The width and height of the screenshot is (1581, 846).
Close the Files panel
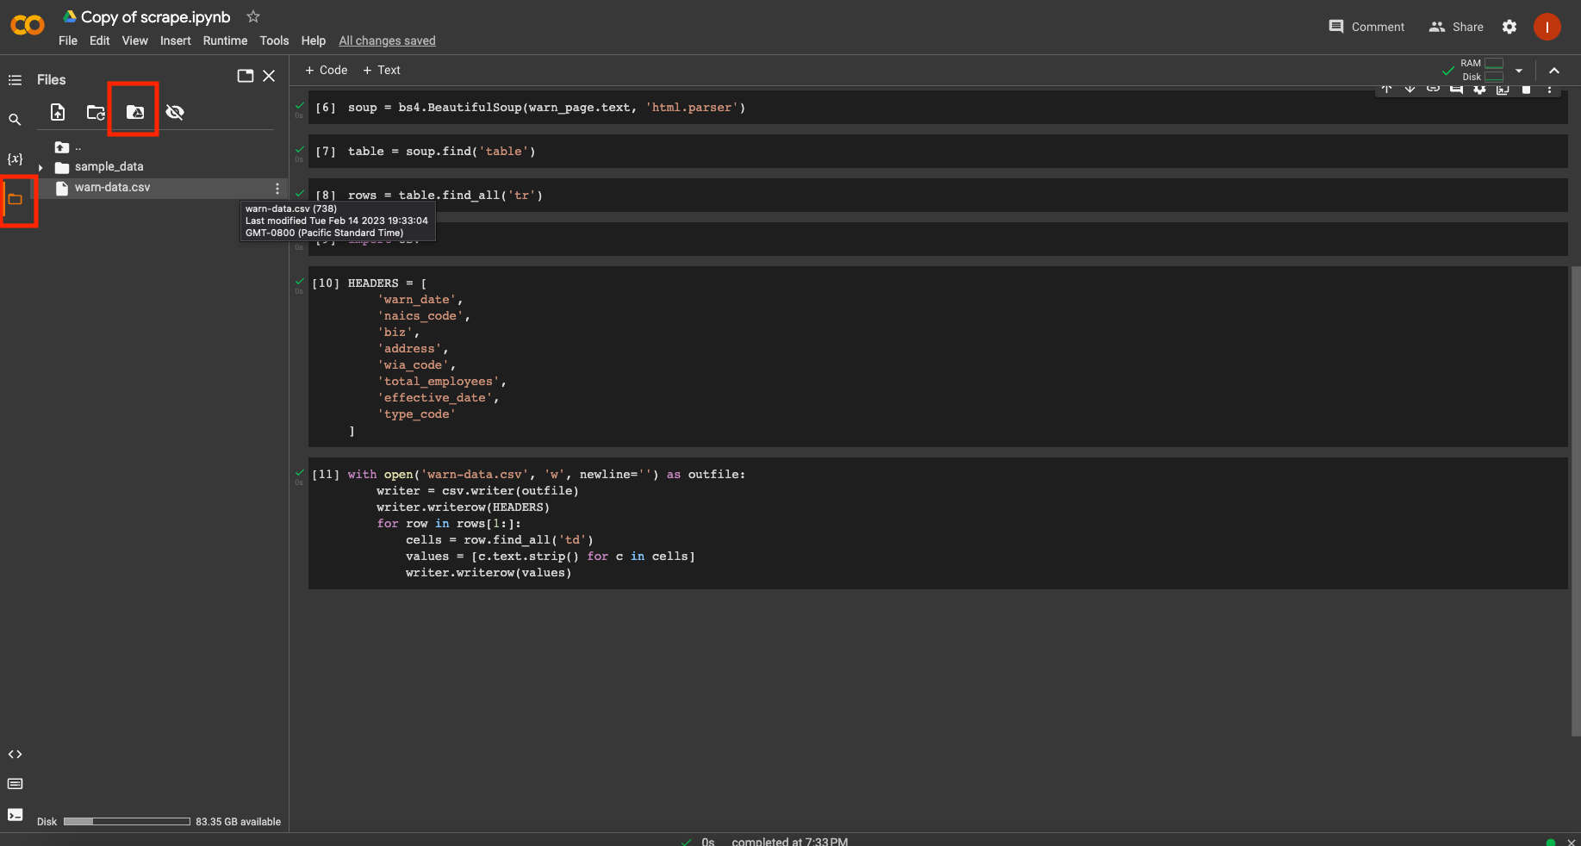[269, 76]
